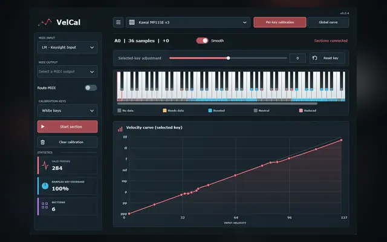Click the 284 valid presses value
Image resolution: width=387 pixels, height=242 pixels.
point(57,168)
